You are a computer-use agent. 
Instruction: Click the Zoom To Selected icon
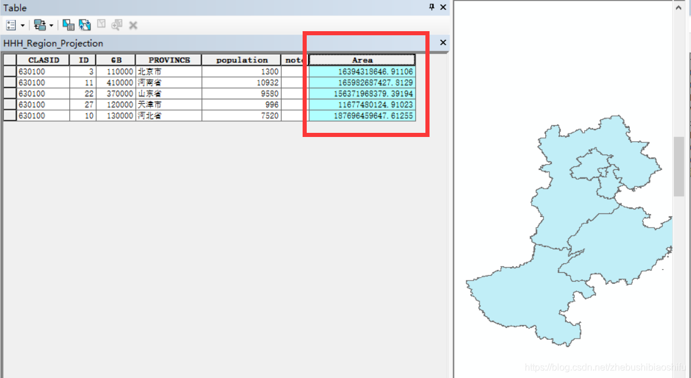(x=117, y=25)
